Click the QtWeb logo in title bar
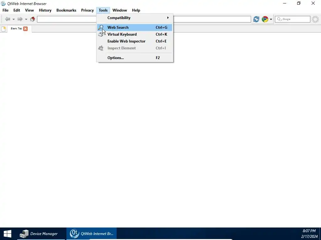The width and height of the screenshot is (321, 240). click(3, 3)
